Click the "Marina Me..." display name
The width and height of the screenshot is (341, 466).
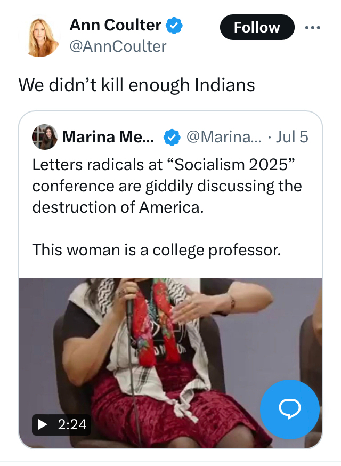tap(108, 138)
